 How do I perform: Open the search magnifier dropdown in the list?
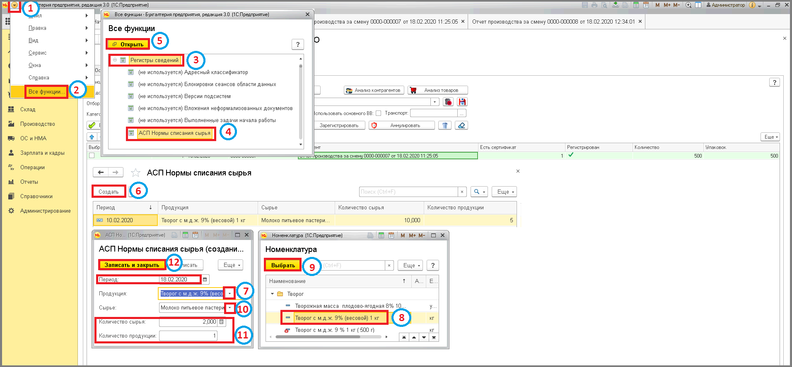point(479,192)
